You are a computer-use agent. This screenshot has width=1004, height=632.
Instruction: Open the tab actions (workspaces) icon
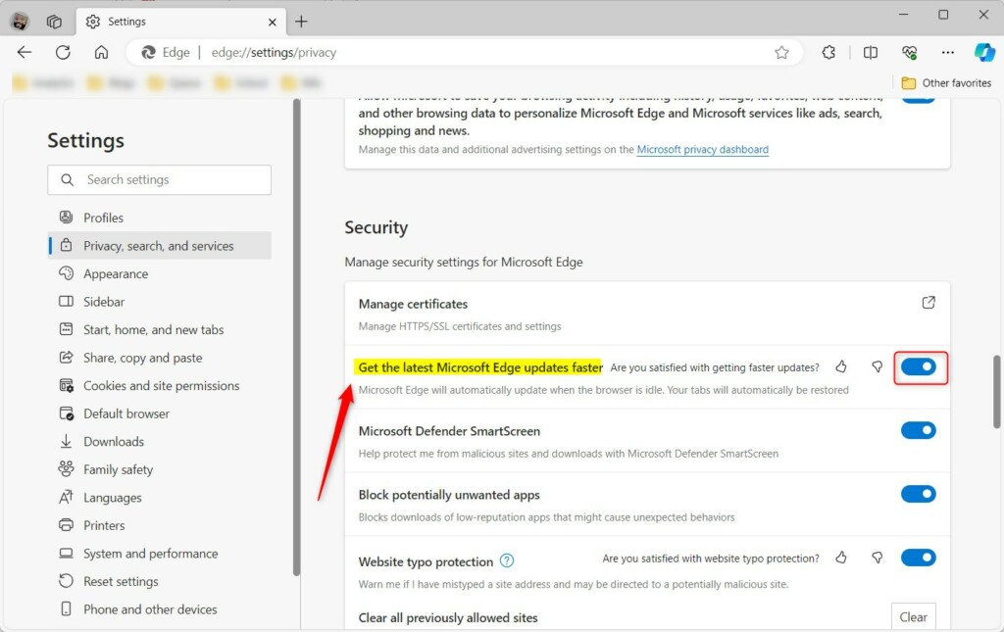[x=55, y=22]
